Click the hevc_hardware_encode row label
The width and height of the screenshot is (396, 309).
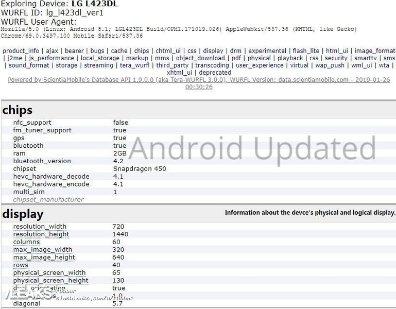[51, 184]
